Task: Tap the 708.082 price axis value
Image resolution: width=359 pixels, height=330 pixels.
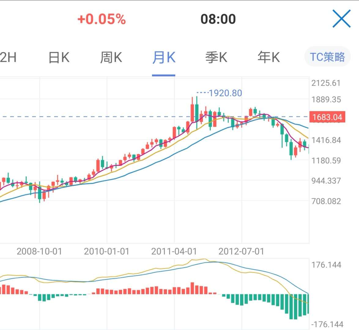Action: tap(326, 201)
